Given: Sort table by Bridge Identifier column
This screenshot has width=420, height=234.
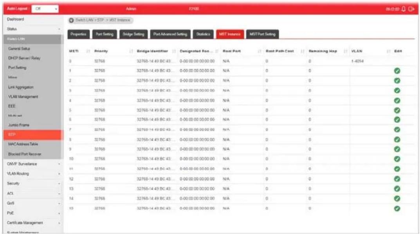Looking at the screenshot, I should pyautogui.click(x=174, y=51).
